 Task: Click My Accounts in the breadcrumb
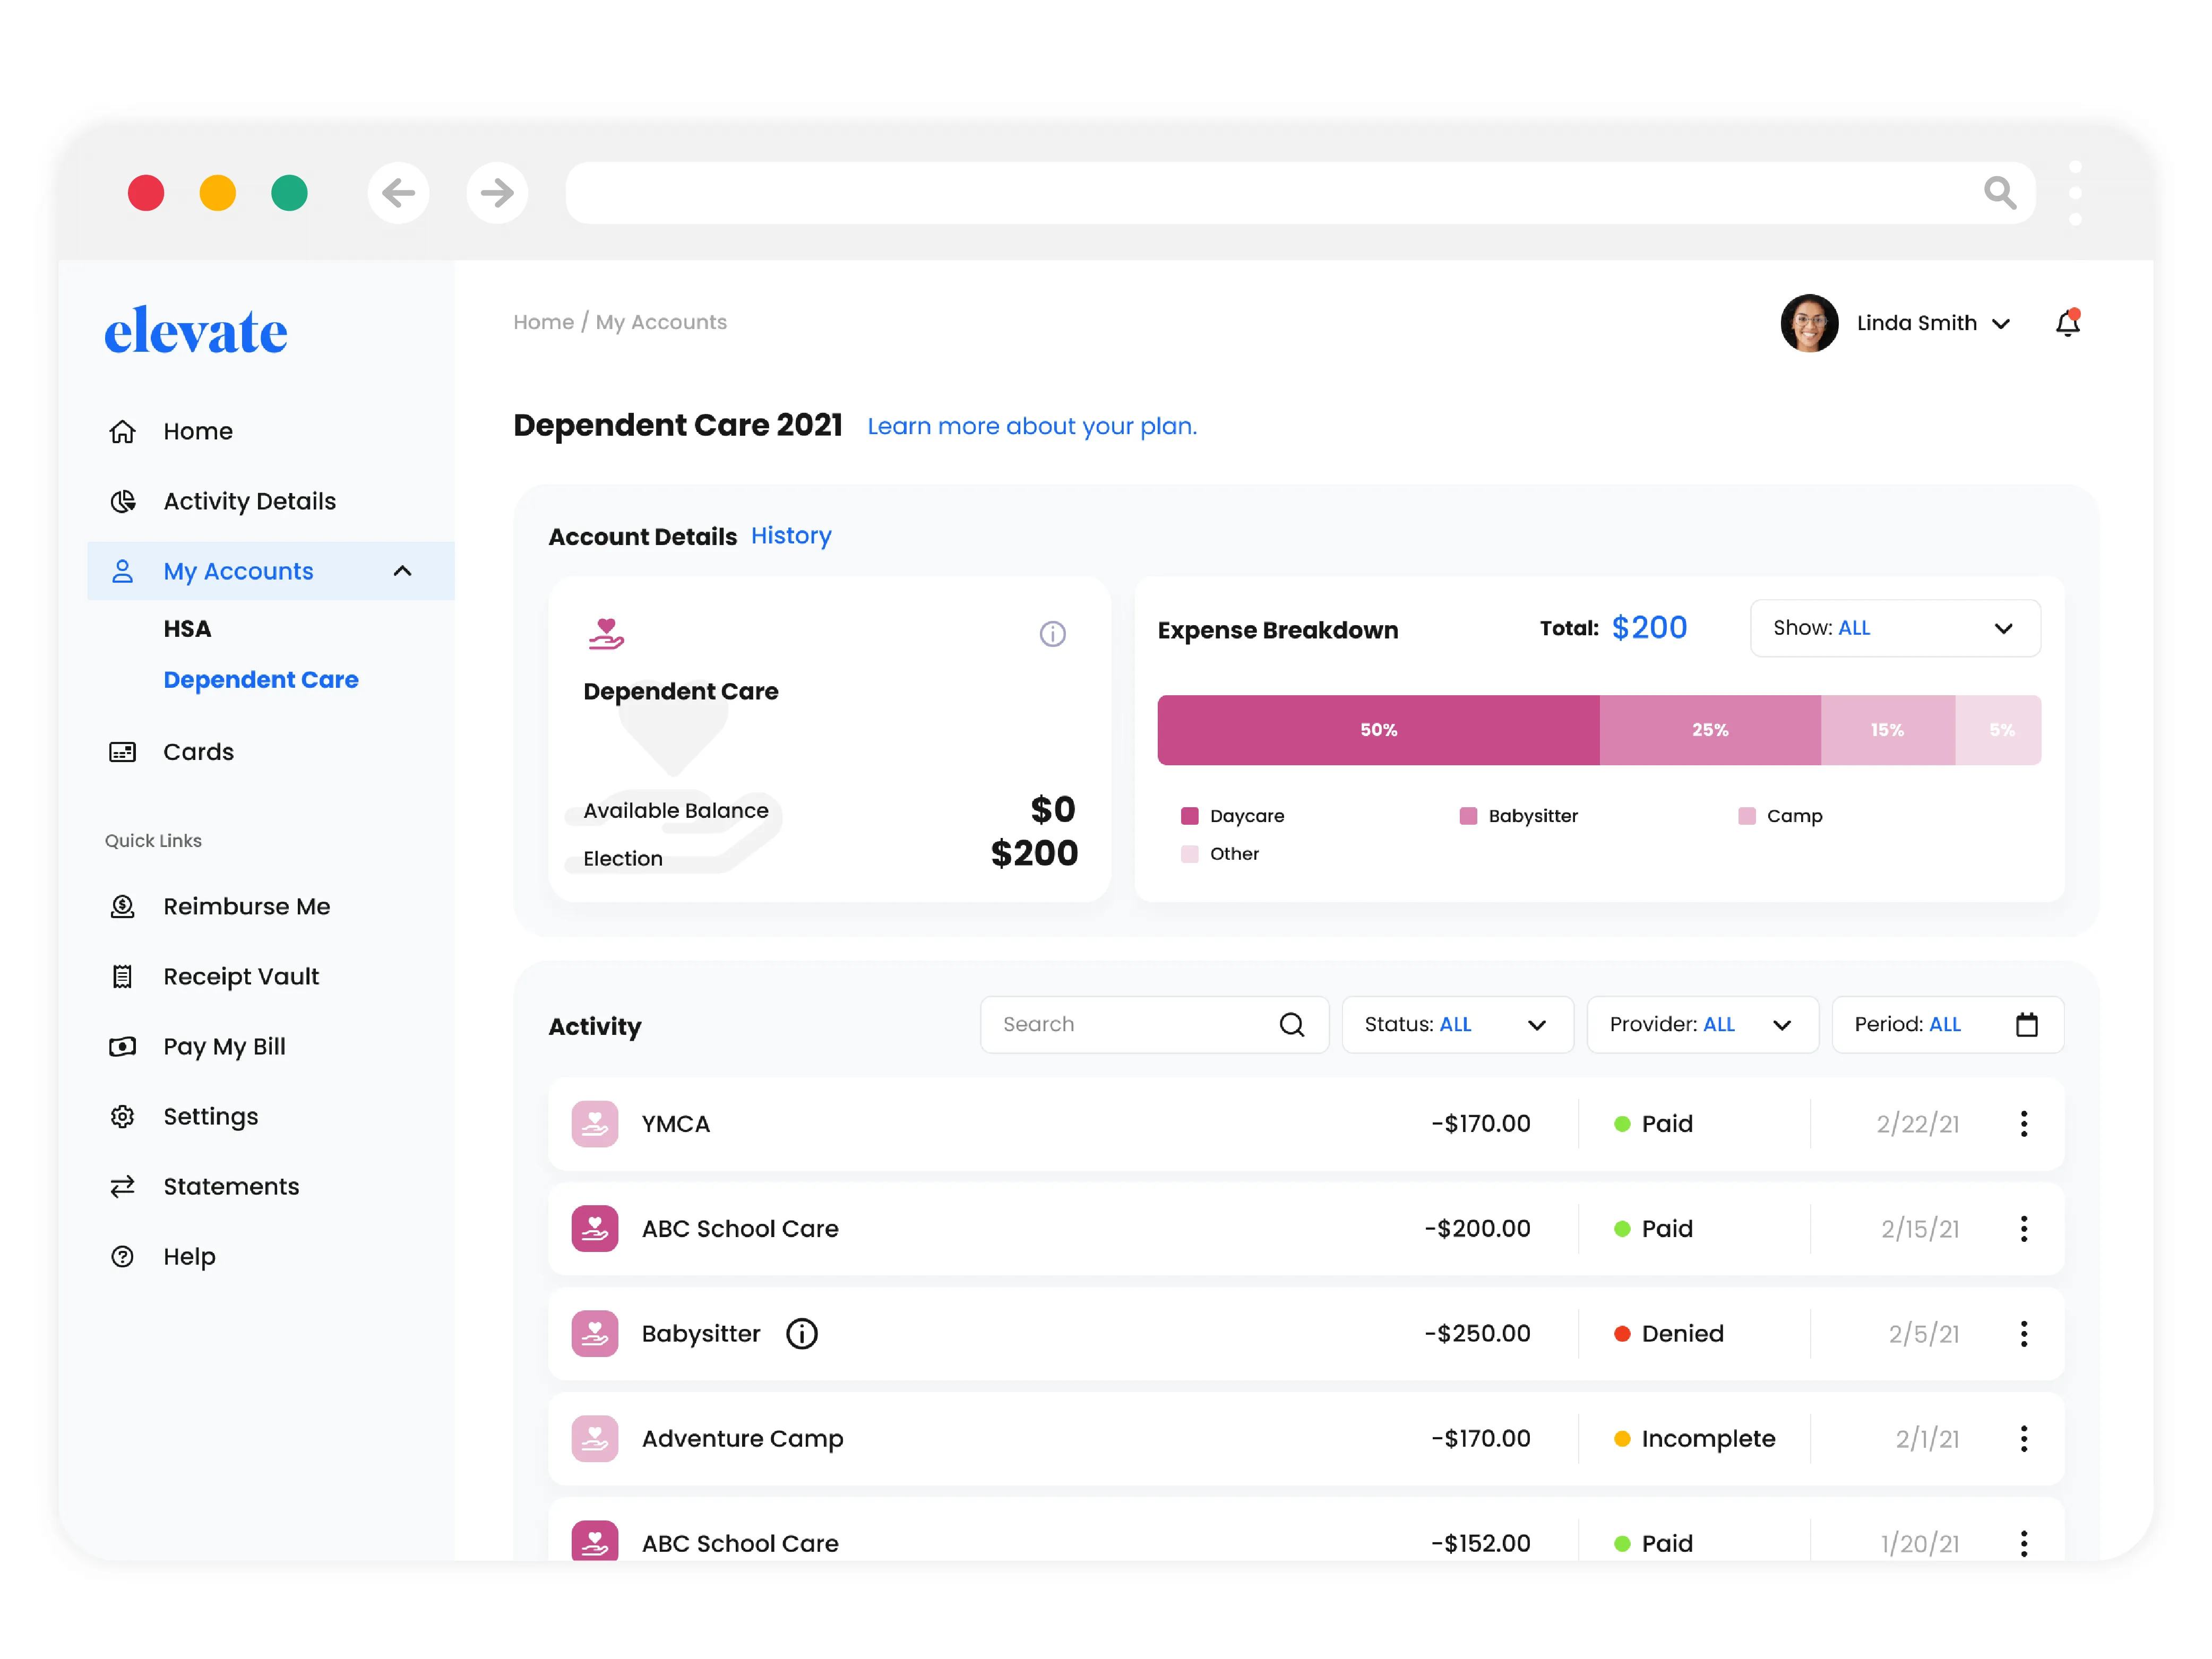(x=661, y=322)
